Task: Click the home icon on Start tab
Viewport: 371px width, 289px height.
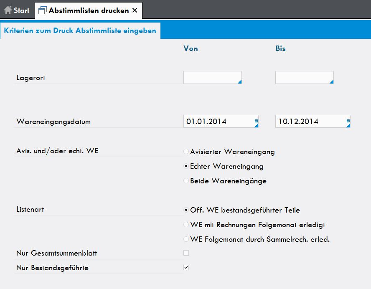Action: click(8, 10)
